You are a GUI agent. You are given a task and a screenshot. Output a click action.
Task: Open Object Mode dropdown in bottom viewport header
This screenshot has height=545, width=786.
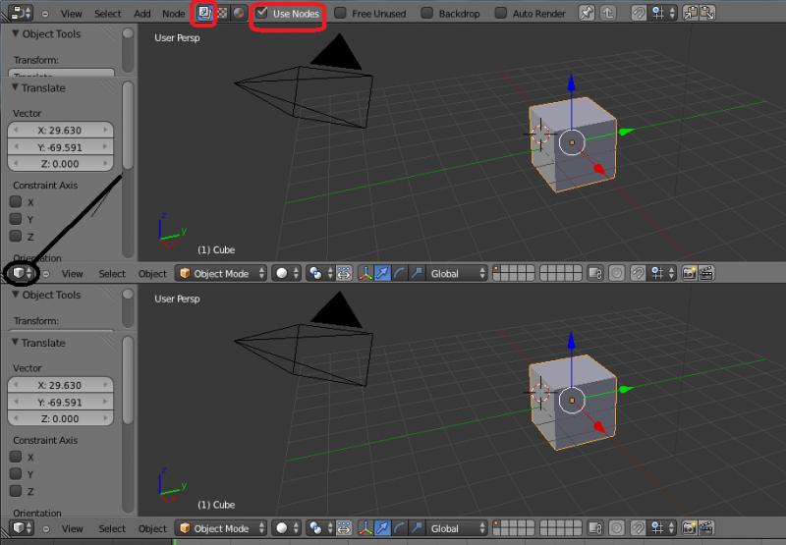(221, 528)
